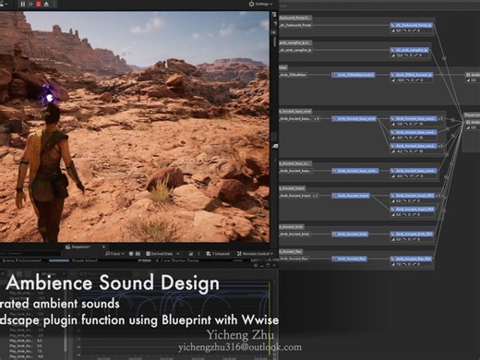Select the Amb_20Bed_Ancient_lp sound node
Image resolution: width=480 pixels, height=360 pixels.
[412, 75]
